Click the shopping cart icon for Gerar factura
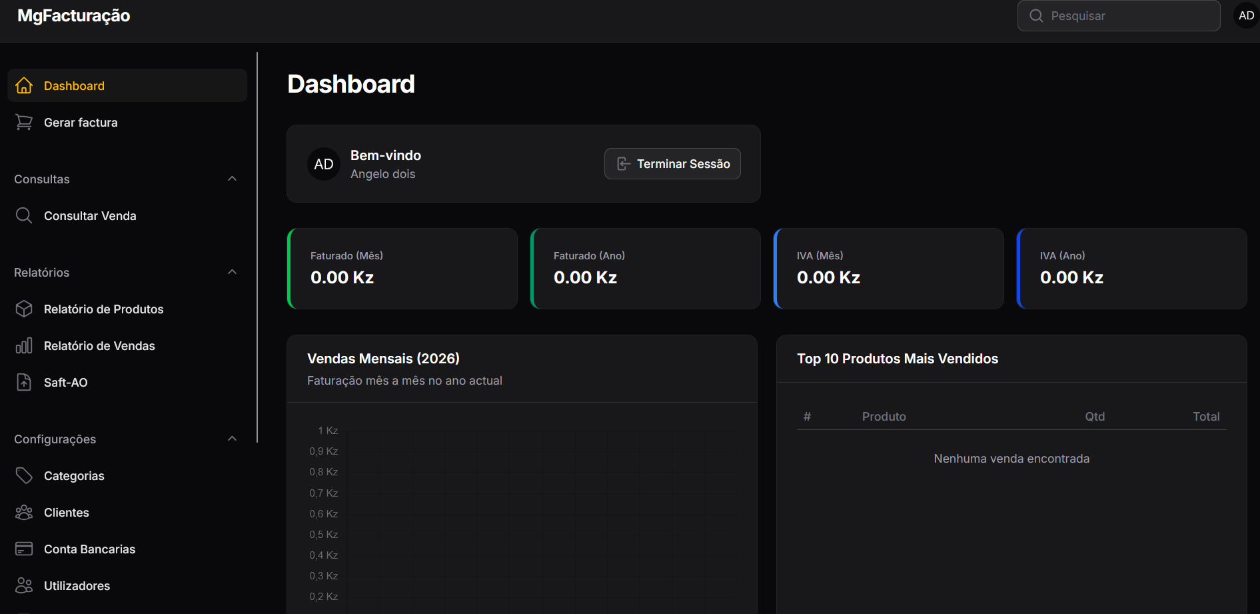Screen dimensions: 1260x614 coord(24,122)
